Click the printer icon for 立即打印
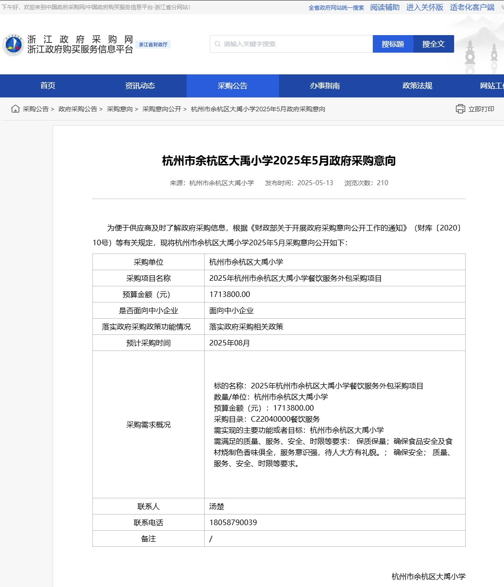The height and width of the screenshot is (587, 504). [x=460, y=109]
